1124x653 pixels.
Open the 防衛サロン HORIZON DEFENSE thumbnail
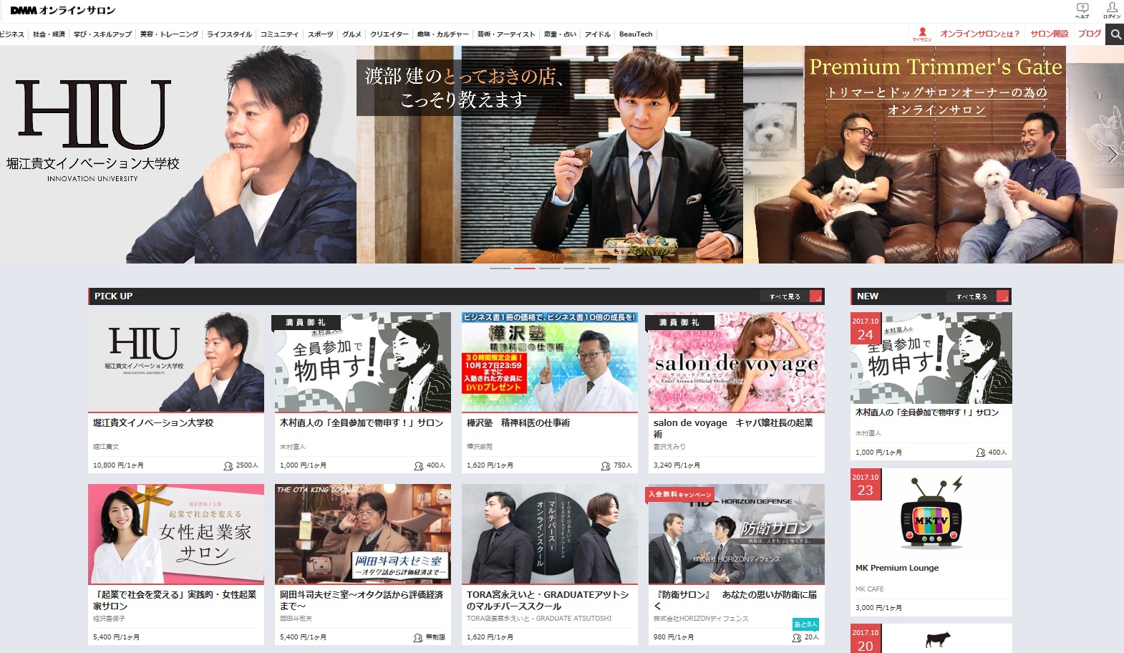click(737, 534)
